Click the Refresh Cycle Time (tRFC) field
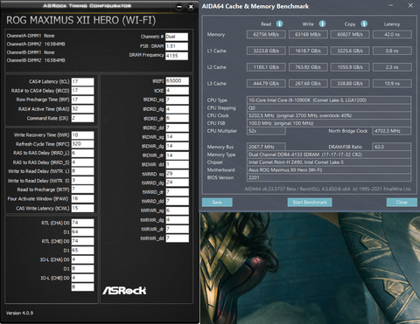The image size is (420, 324). pyautogui.click(x=82, y=144)
